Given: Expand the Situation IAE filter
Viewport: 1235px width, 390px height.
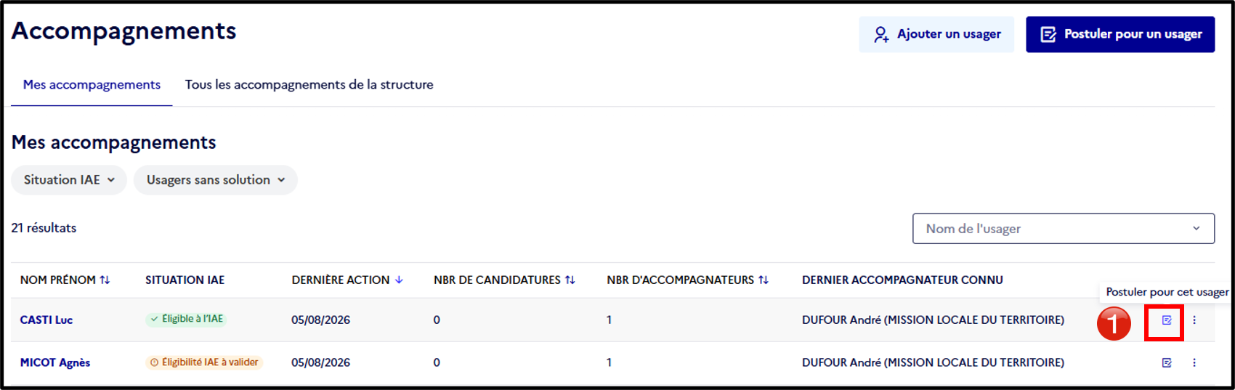Looking at the screenshot, I should pos(69,180).
